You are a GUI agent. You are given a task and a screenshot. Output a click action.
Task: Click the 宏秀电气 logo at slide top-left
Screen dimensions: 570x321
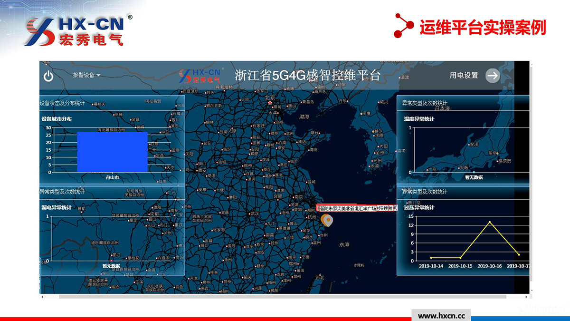[76, 31]
